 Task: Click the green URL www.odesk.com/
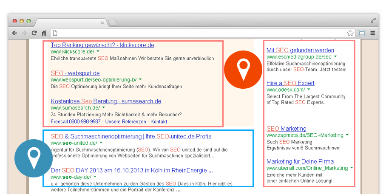[286, 90]
